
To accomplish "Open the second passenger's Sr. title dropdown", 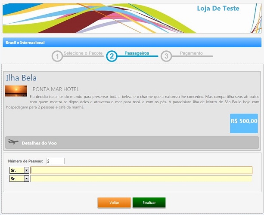I will pyautogui.click(x=19, y=178).
